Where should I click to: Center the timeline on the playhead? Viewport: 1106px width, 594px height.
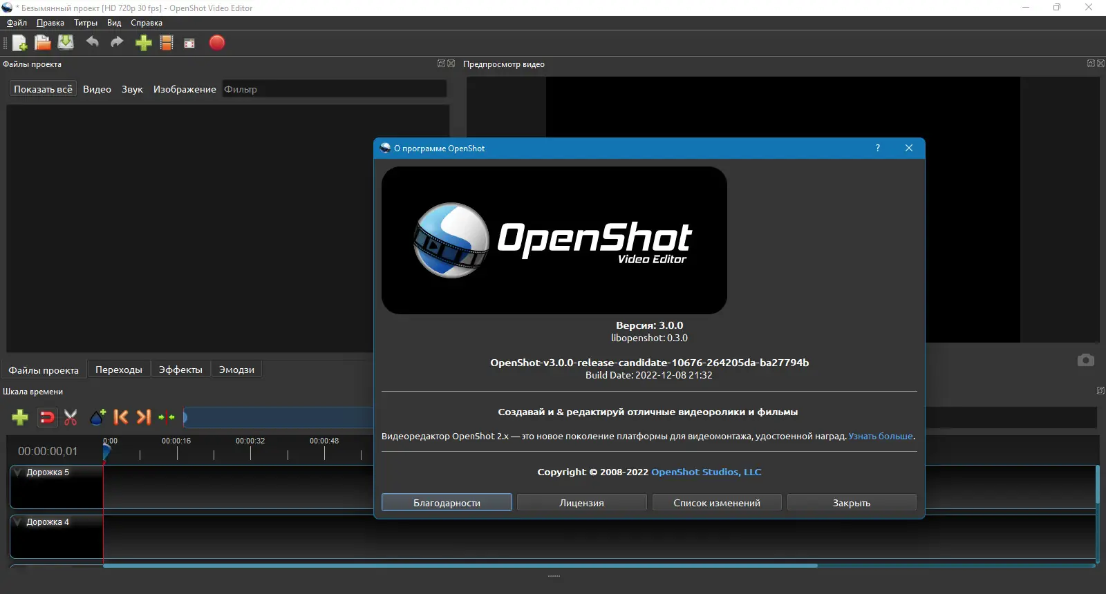[x=167, y=416]
